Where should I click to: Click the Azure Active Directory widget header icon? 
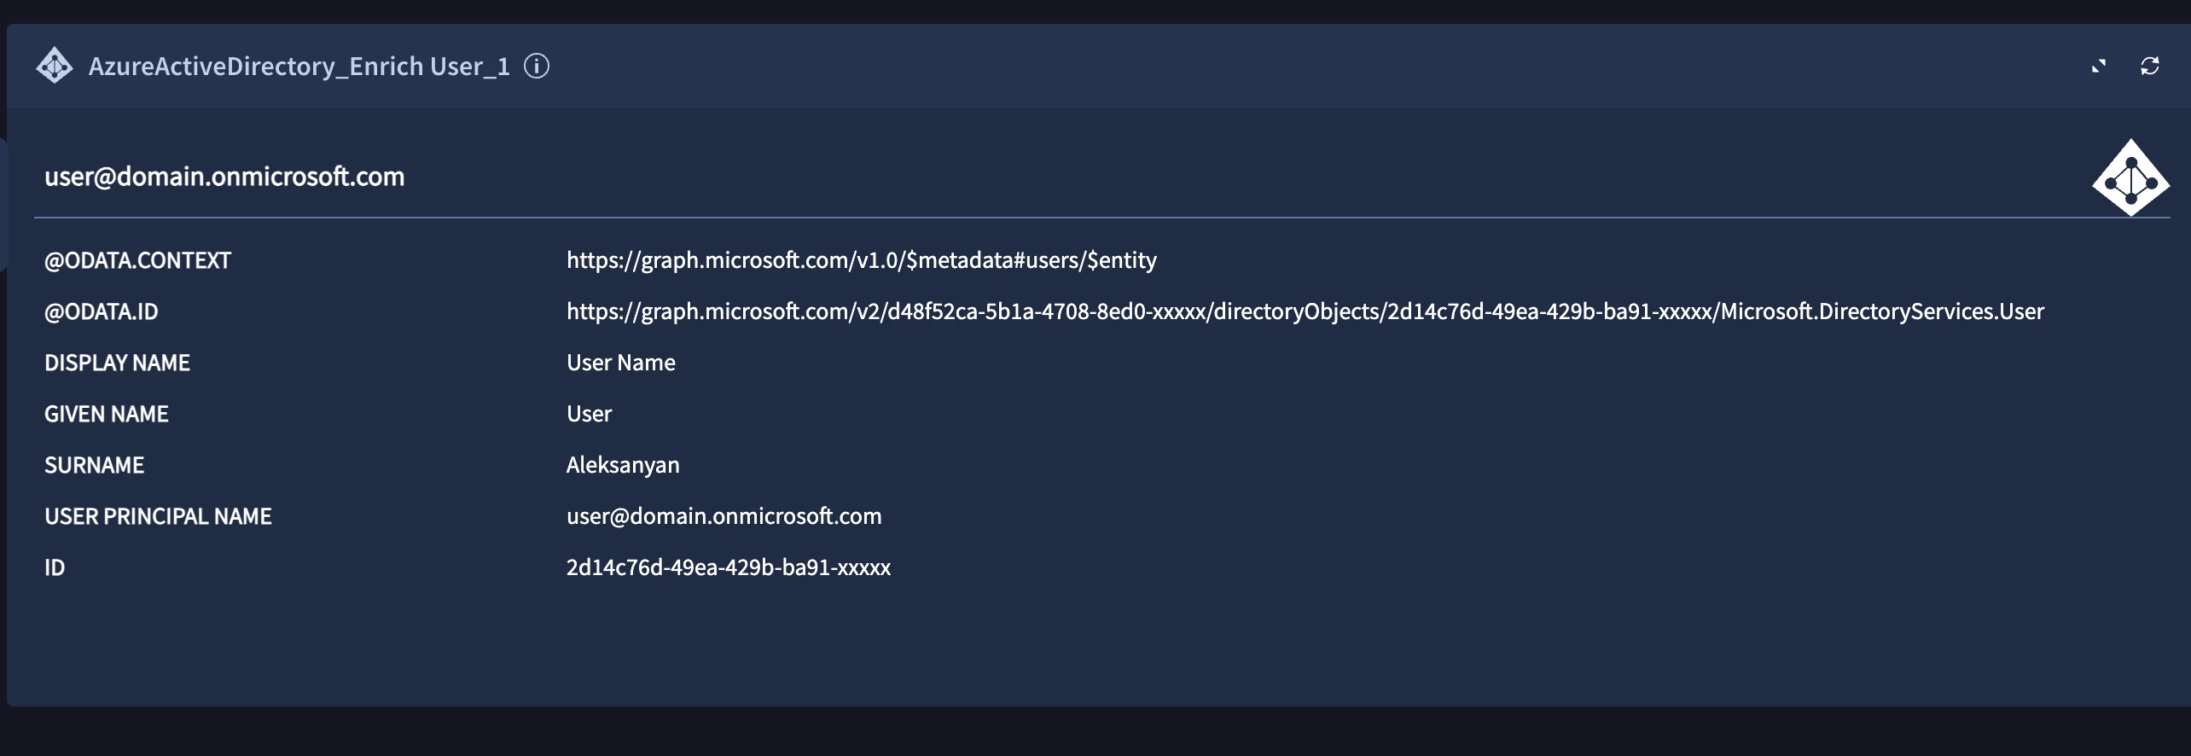coord(55,66)
